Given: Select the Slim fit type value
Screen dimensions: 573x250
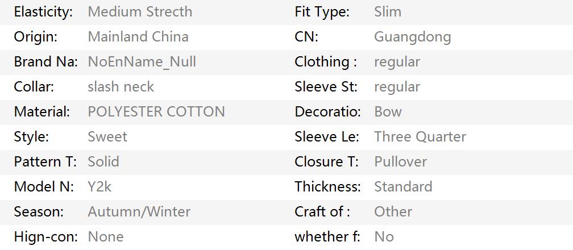Looking at the screenshot, I should point(388,12).
